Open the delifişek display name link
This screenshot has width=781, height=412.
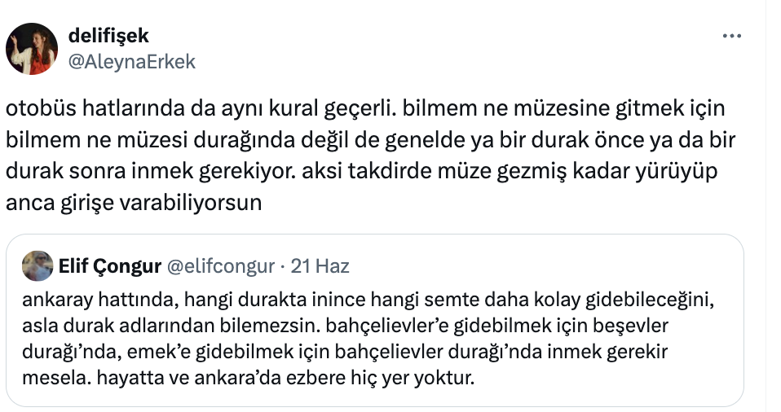(x=108, y=36)
